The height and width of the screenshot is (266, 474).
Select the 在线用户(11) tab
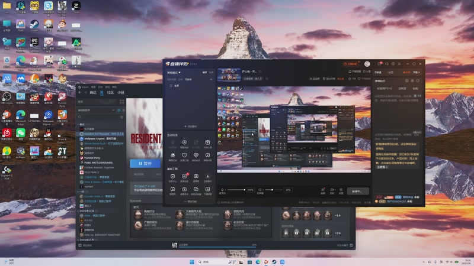tap(384, 88)
